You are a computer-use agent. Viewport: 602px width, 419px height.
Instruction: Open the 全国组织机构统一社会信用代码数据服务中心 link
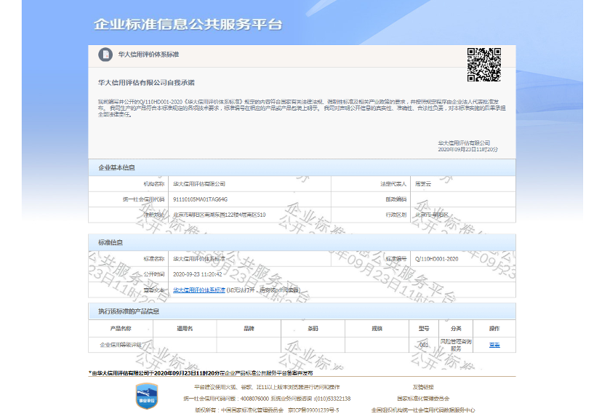coord(423,410)
